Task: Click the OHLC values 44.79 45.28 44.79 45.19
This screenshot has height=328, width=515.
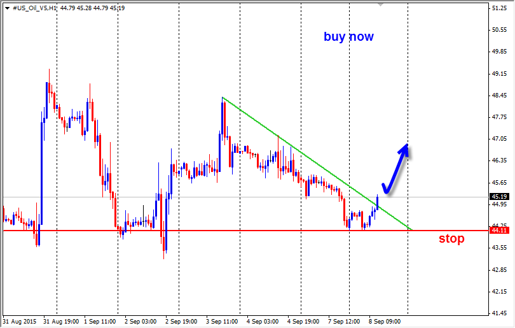Action: pos(93,8)
